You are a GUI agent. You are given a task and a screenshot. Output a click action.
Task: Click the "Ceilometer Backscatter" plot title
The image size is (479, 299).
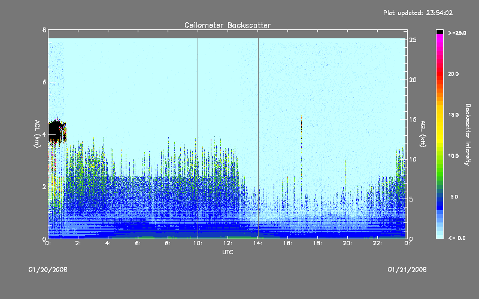point(228,25)
